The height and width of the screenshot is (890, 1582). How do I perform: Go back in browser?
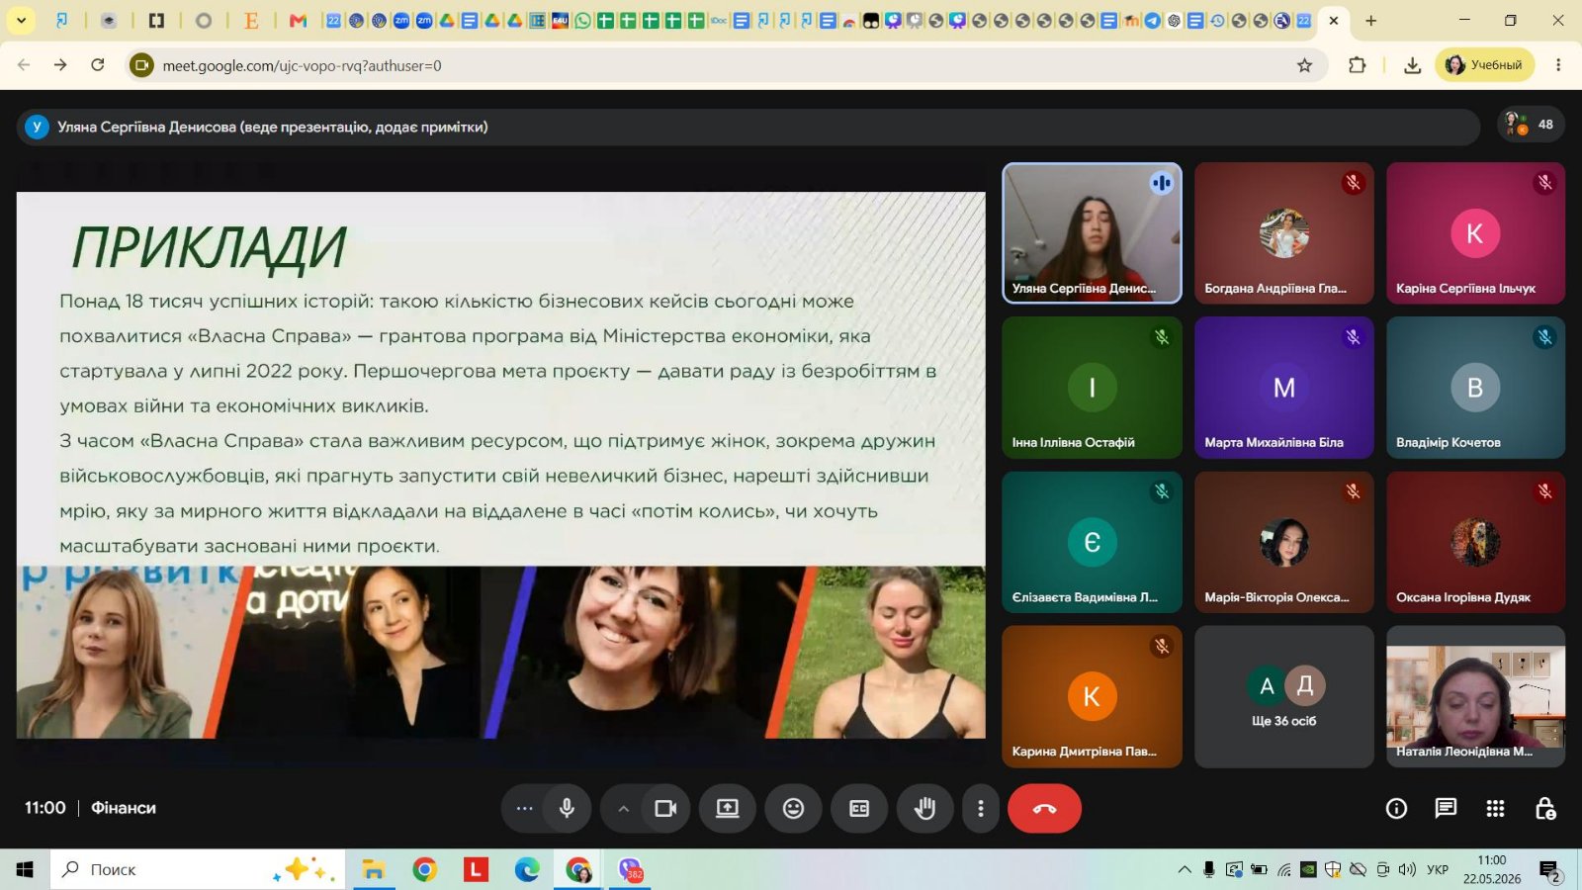(24, 65)
